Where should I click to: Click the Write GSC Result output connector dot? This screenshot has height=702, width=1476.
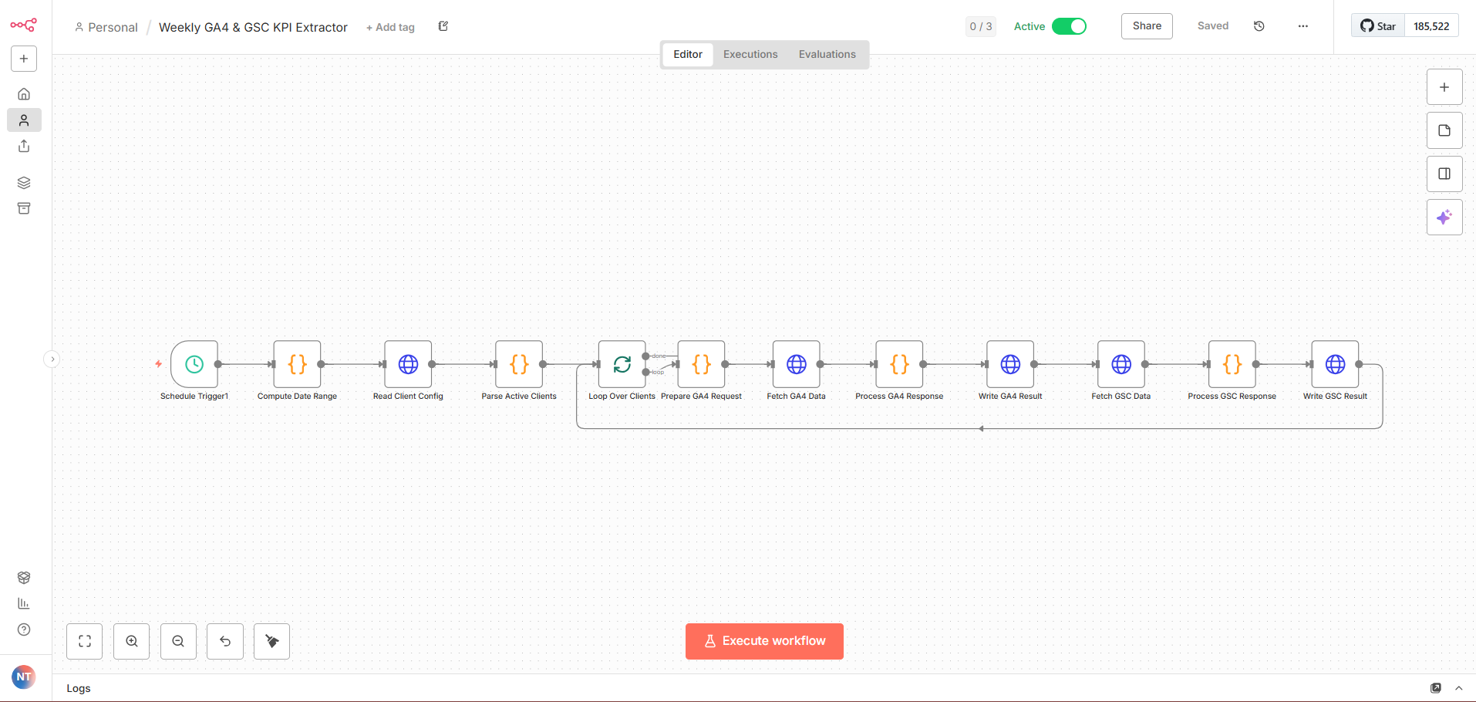(x=1359, y=364)
